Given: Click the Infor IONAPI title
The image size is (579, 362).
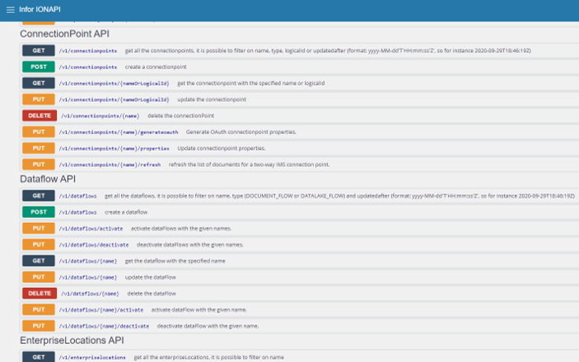Looking at the screenshot, I should (x=40, y=10).
